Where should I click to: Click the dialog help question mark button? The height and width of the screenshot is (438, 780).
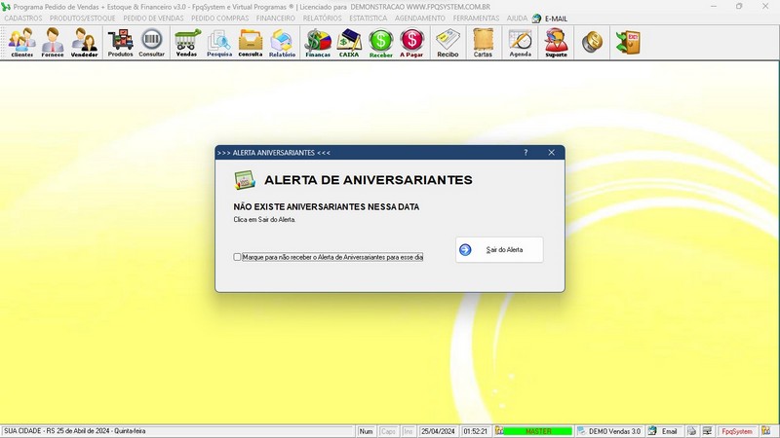(526, 153)
